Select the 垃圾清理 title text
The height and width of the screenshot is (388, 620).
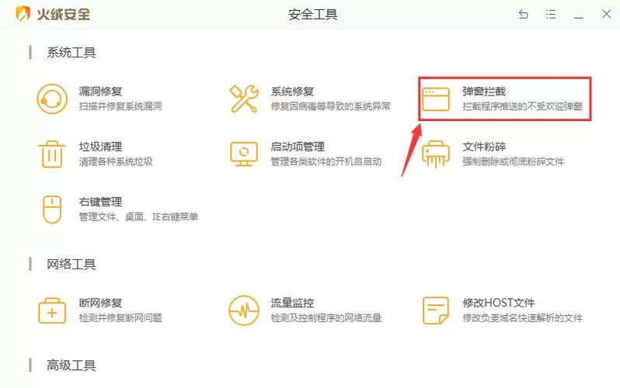[100, 147]
